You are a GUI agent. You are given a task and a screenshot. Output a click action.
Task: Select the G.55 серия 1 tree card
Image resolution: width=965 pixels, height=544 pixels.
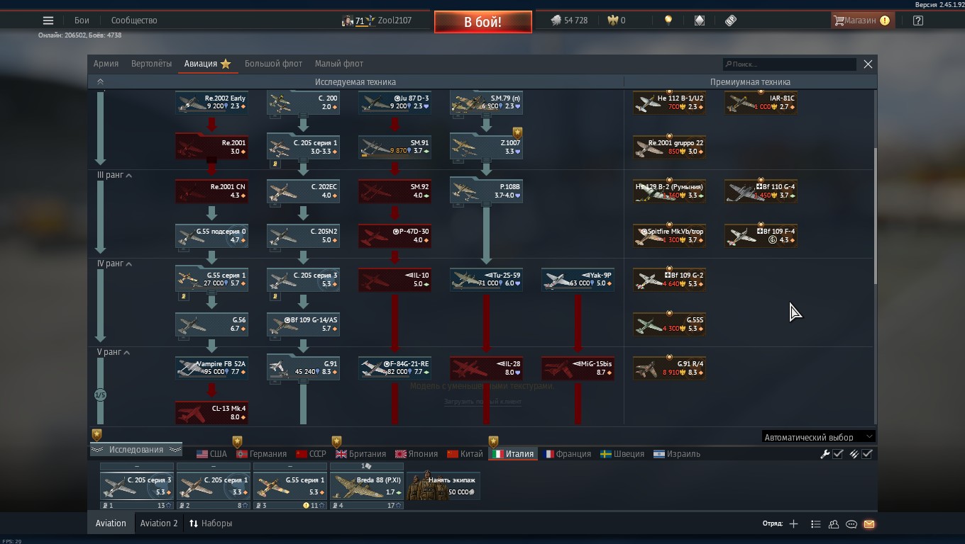click(211, 279)
